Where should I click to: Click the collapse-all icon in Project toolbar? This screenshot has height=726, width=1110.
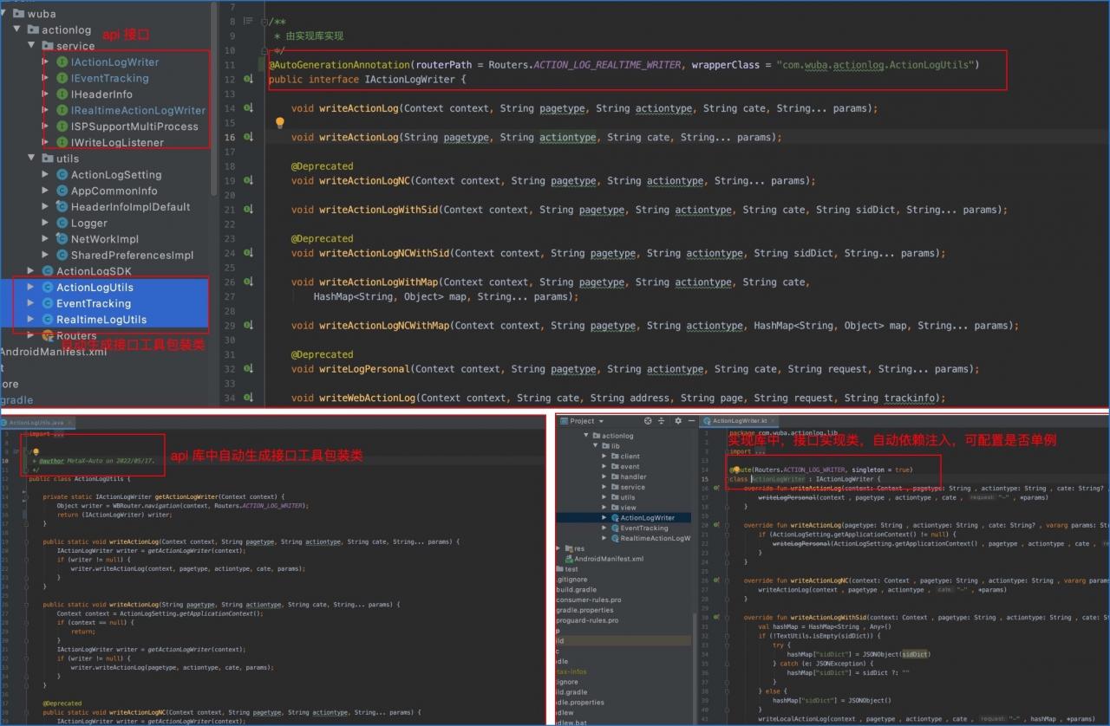pyautogui.click(x=662, y=421)
